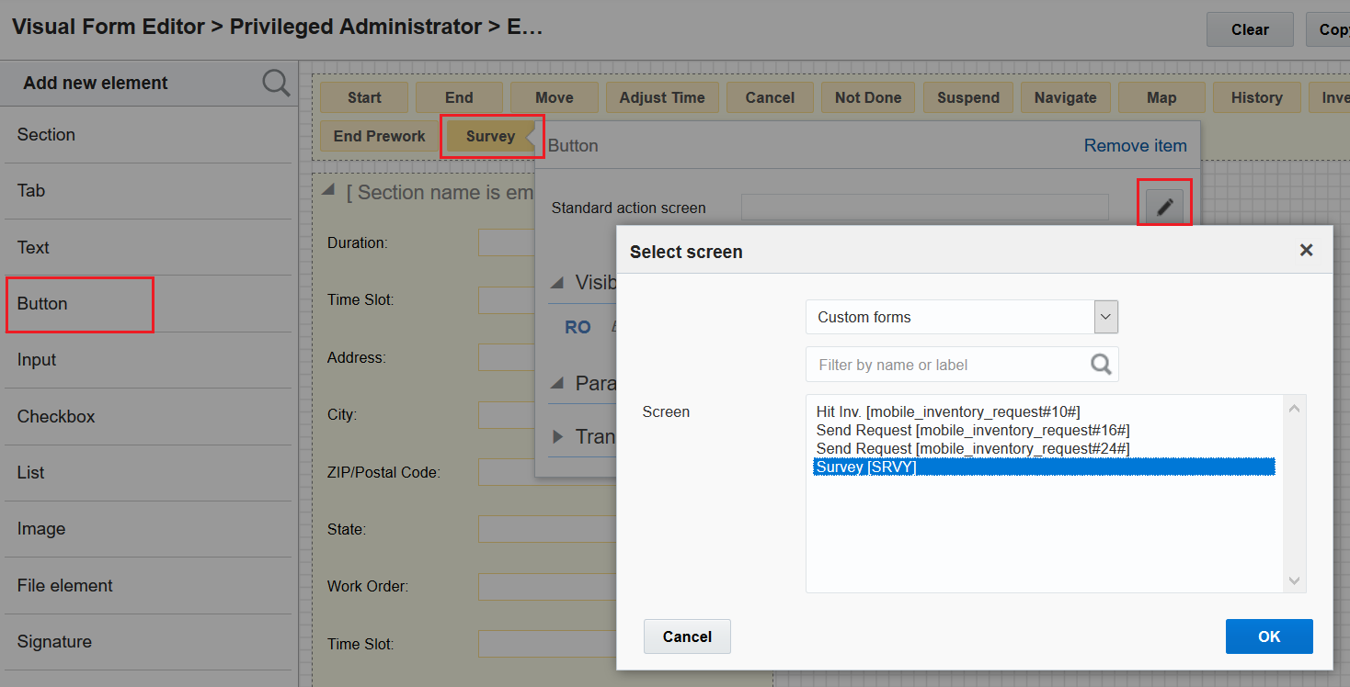
Task: Close the Select screen dialog with X
Action: click(1306, 250)
